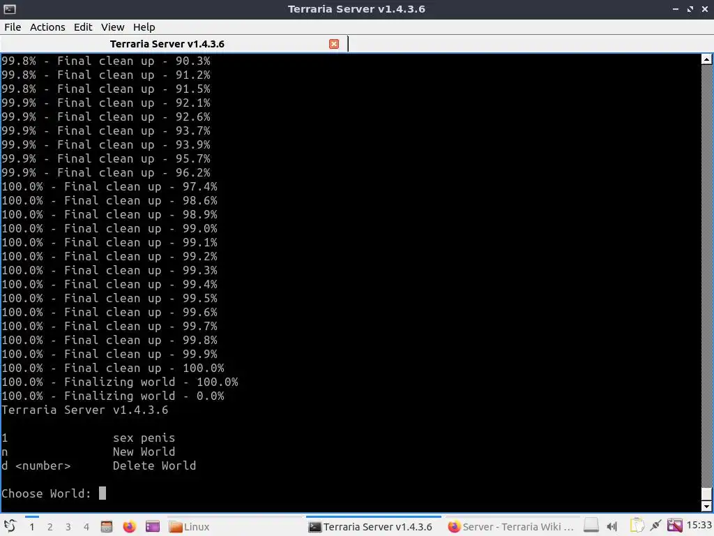Launch the file manager from the panel
This screenshot has width=714, height=536.
pyautogui.click(x=107, y=526)
